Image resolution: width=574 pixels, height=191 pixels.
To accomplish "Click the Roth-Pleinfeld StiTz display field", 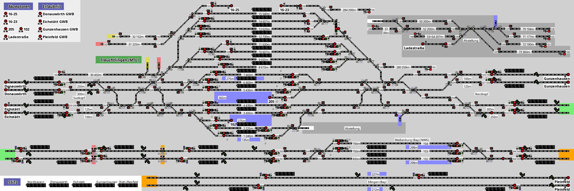I will 129,185.
